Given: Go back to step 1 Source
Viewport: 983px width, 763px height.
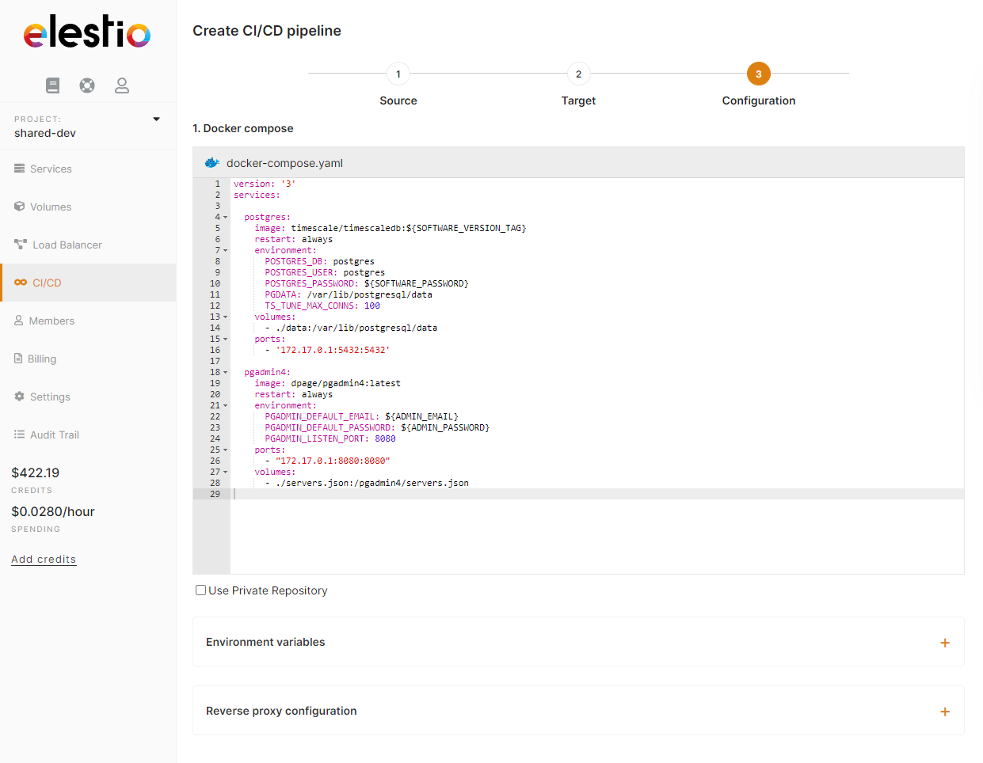Looking at the screenshot, I should point(398,74).
